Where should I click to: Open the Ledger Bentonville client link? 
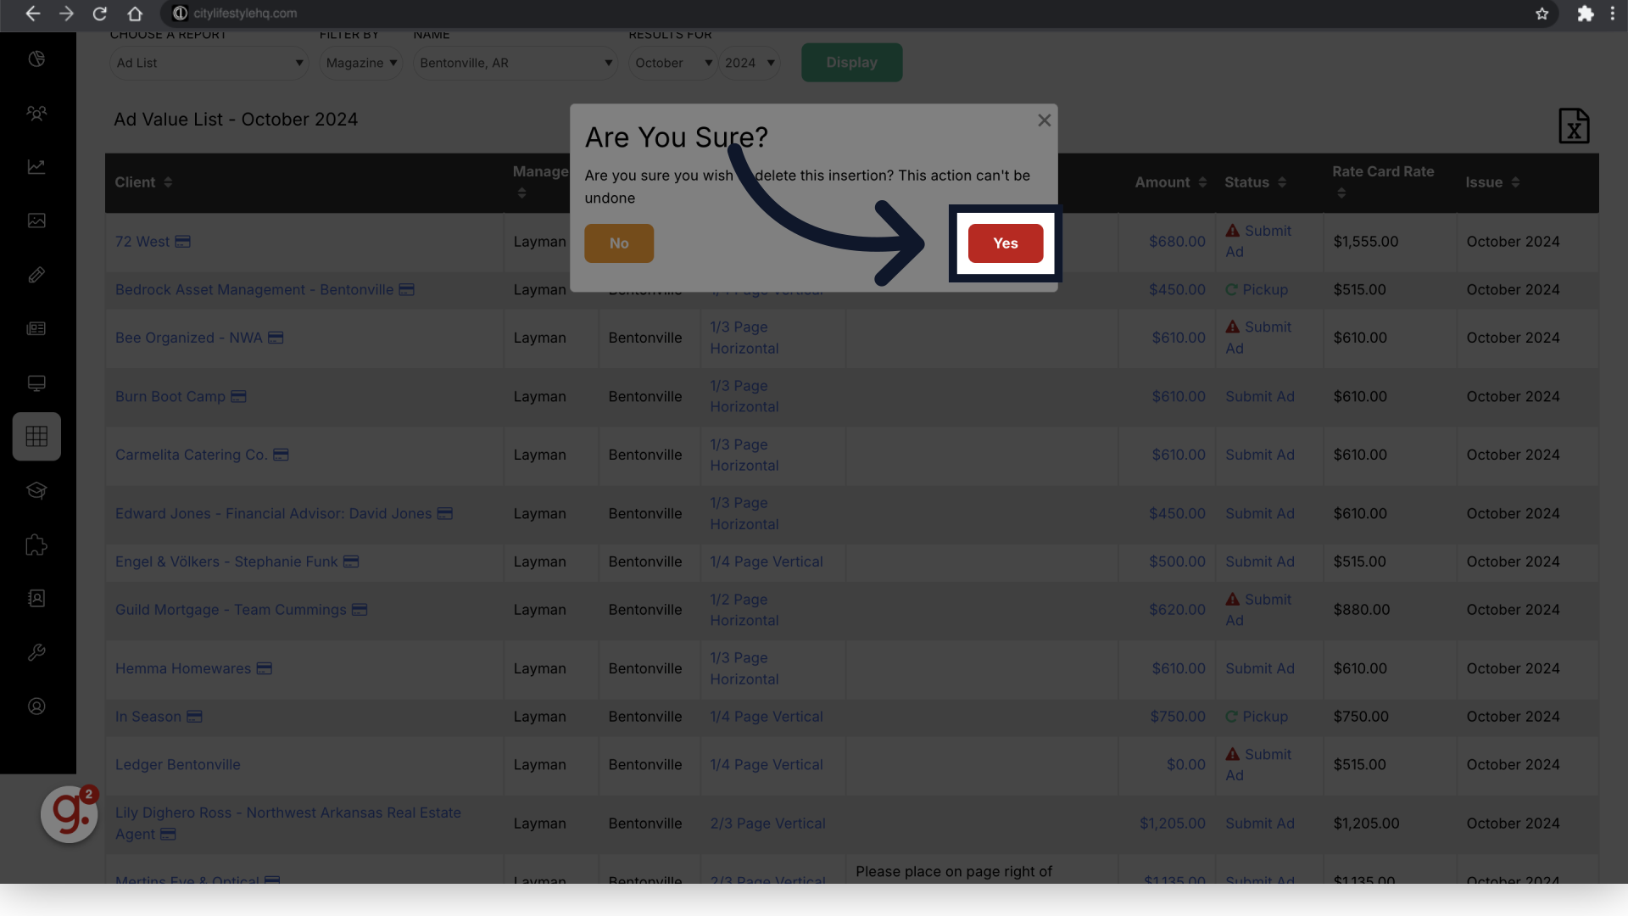(178, 764)
